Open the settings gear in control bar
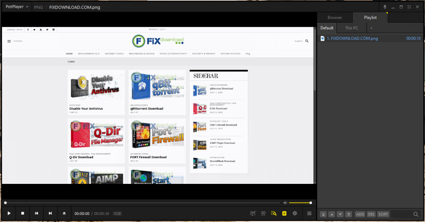Image resolution: width=425 pixels, height=222 pixels. tap(295, 213)
